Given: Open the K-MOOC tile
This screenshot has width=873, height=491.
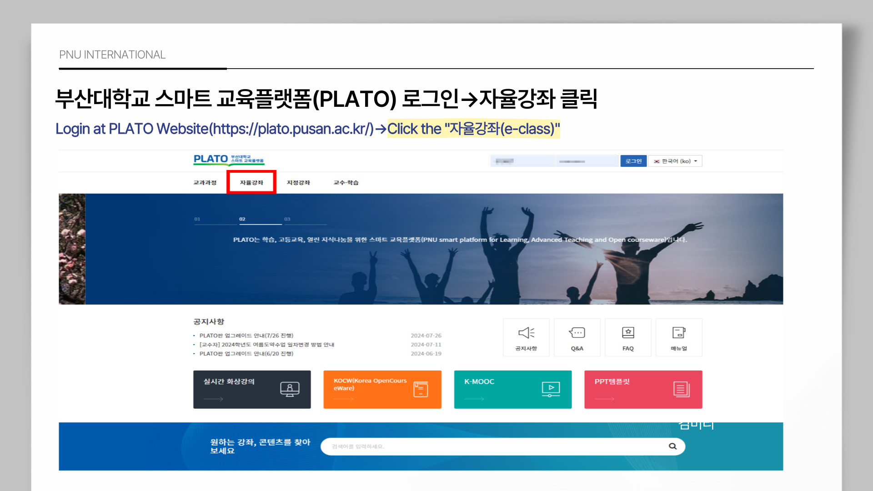Looking at the screenshot, I should pos(512,390).
